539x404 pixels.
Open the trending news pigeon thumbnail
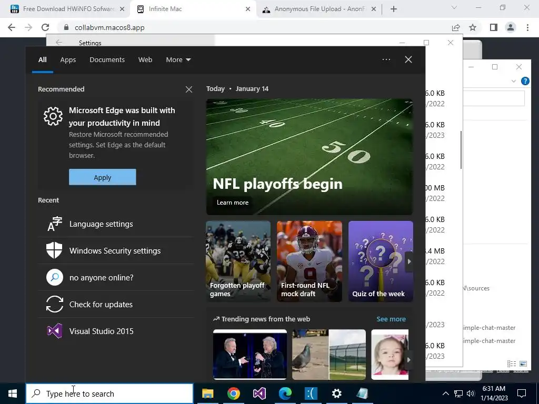tap(329, 354)
